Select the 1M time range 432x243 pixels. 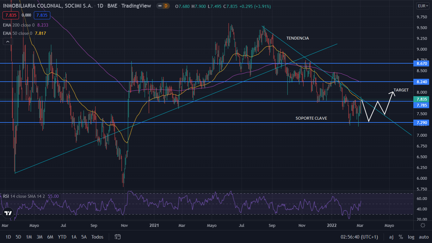point(29,237)
